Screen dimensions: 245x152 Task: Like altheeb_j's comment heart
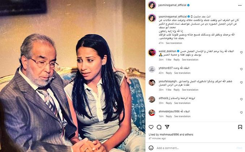click(241, 99)
